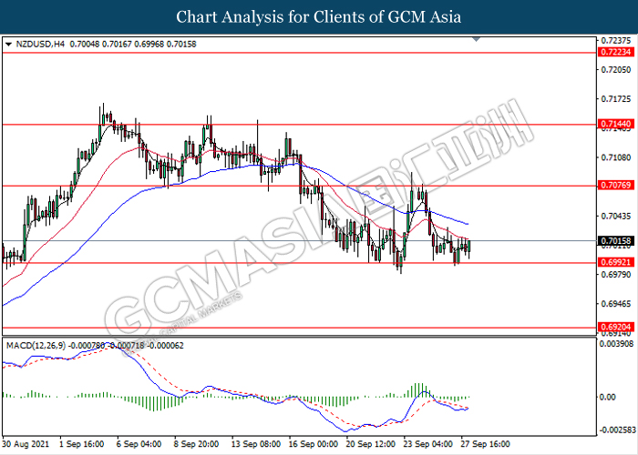Click the 0.72375 price axis value
This screenshot has height=455, width=638.
[616, 41]
